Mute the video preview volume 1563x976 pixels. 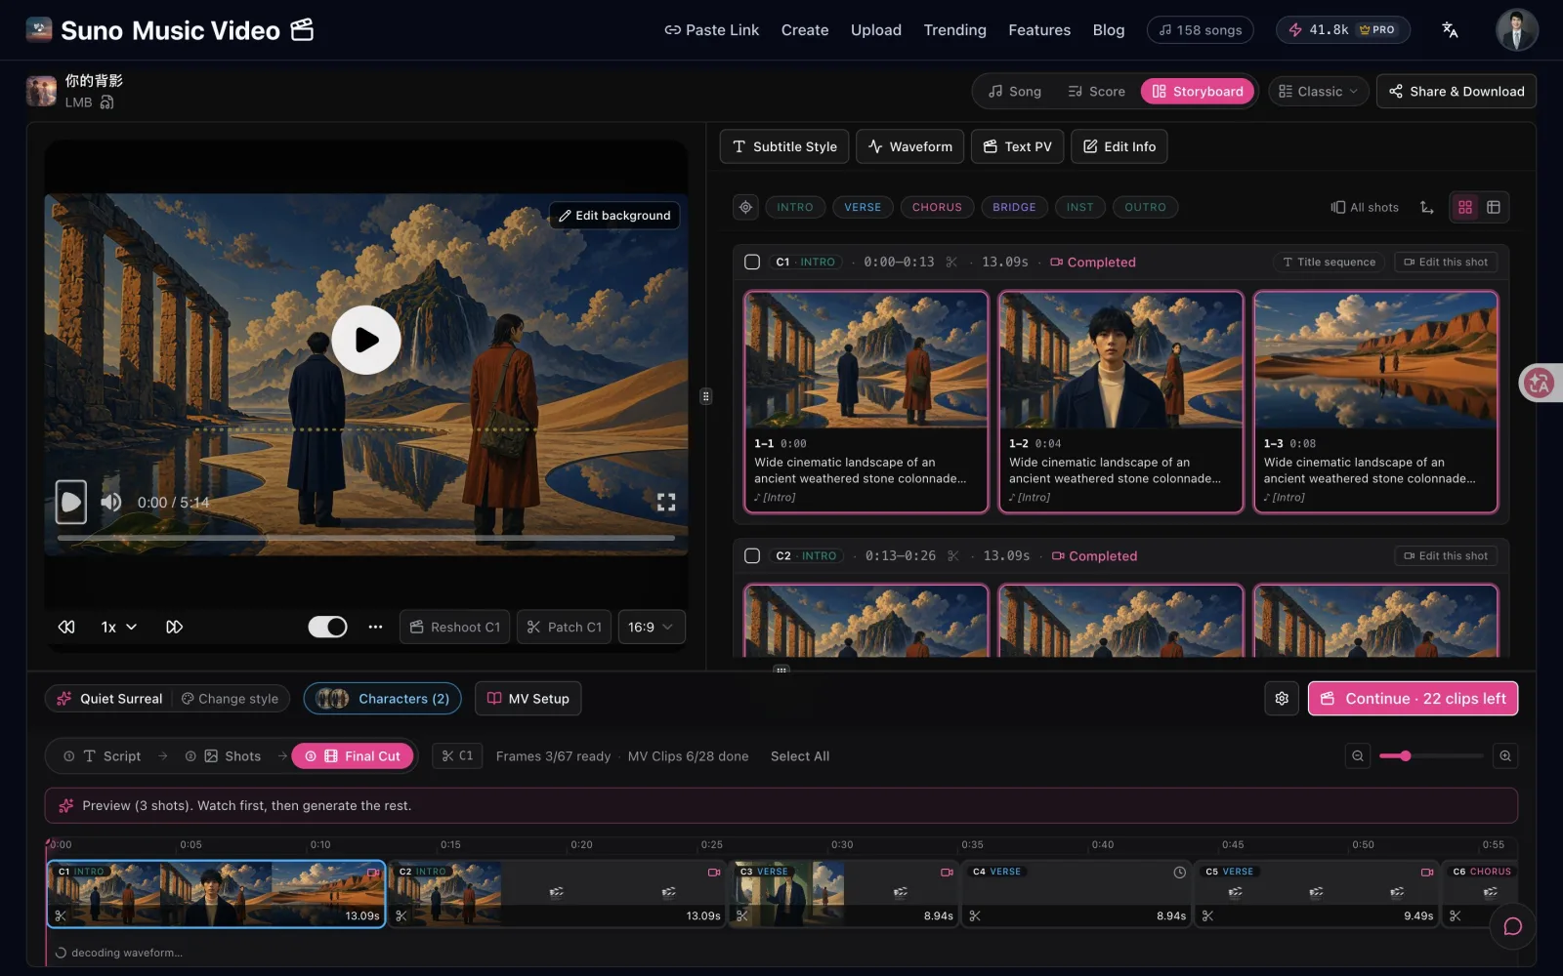[x=111, y=502]
